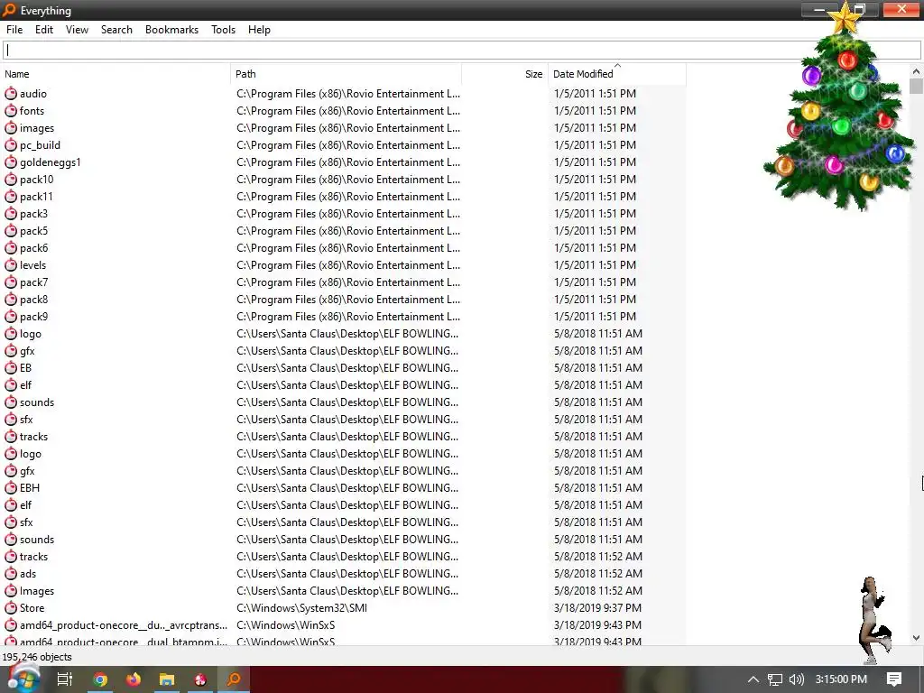924x693 pixels.
Task: Open the volume control in system tray
Action: [x=797, y=679]
